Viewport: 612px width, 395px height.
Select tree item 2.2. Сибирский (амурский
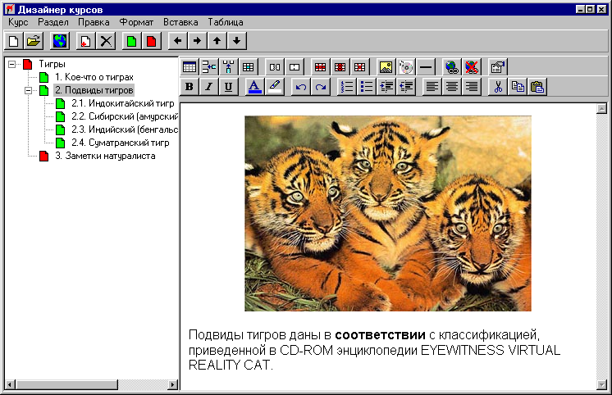(125, 116)
